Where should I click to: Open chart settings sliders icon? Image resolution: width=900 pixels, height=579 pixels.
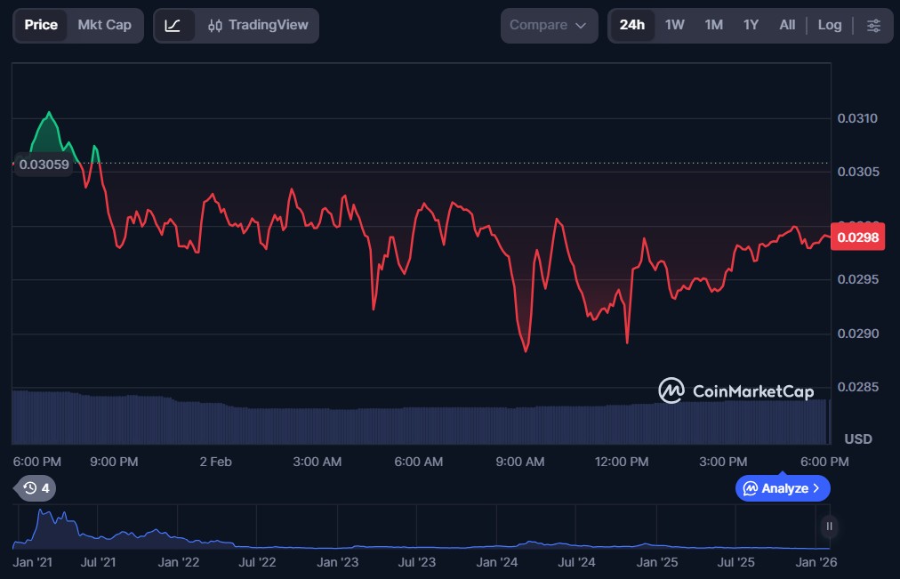coord(873,25)
